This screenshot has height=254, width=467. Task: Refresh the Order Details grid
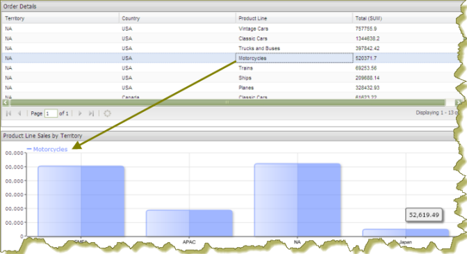[107, 113]
